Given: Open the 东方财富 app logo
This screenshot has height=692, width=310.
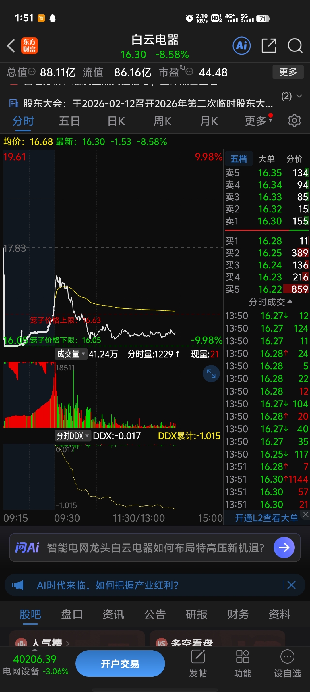Looking at the screenshot, I should pyautogui.click(x=29, y=46).
